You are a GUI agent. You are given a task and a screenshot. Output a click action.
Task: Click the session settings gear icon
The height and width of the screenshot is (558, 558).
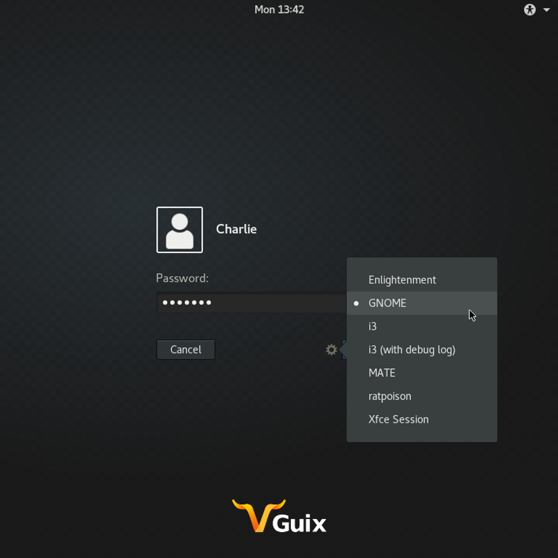[331, 350]
